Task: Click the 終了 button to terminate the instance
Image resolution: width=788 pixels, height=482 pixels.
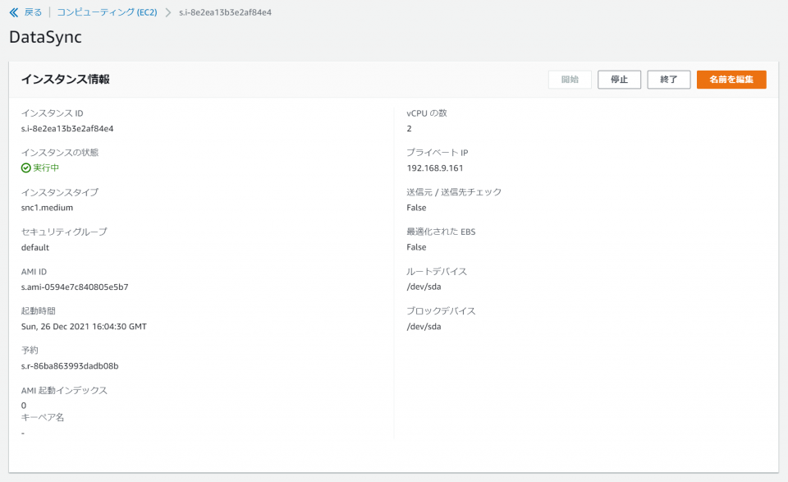Action: click(x=668, y=79)
